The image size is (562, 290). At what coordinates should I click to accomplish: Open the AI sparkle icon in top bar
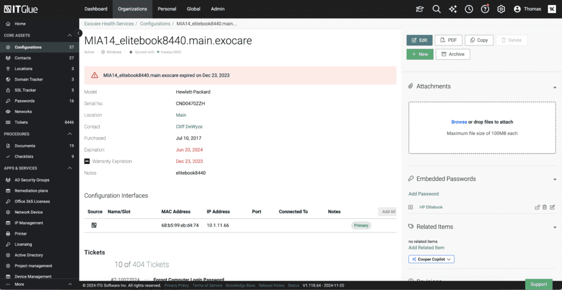point(452,9)
